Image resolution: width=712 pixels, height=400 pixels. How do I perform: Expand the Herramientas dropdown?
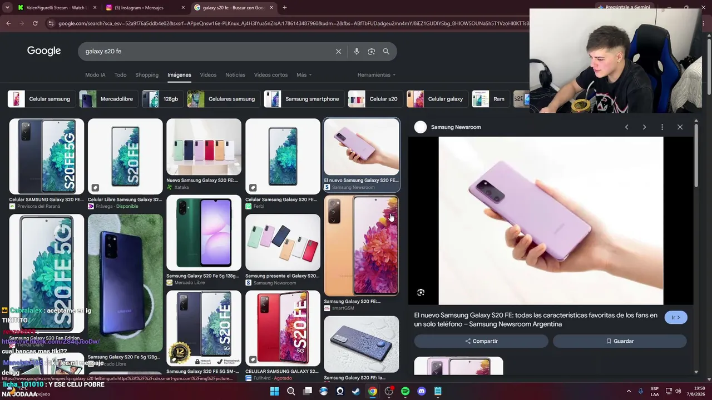[x=377, y=75]
